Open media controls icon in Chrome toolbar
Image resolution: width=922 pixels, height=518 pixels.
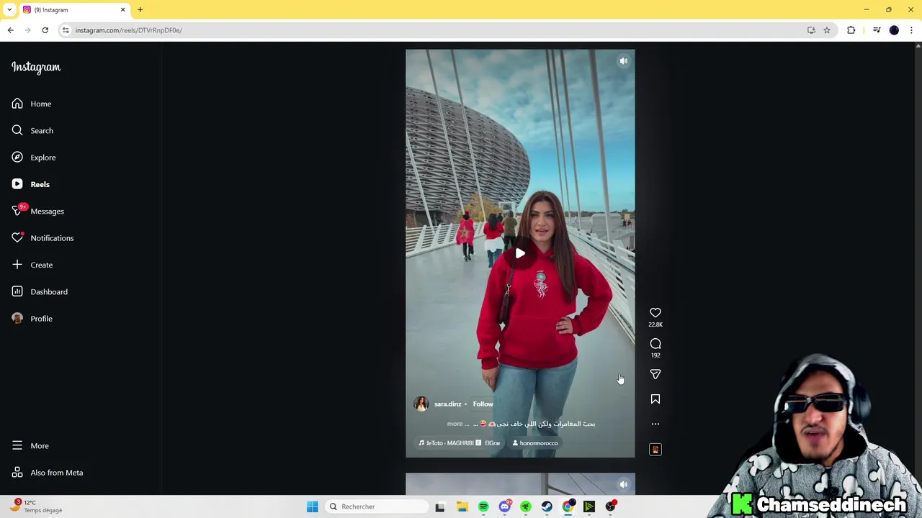pyautogui.click(x=877, y=30)
